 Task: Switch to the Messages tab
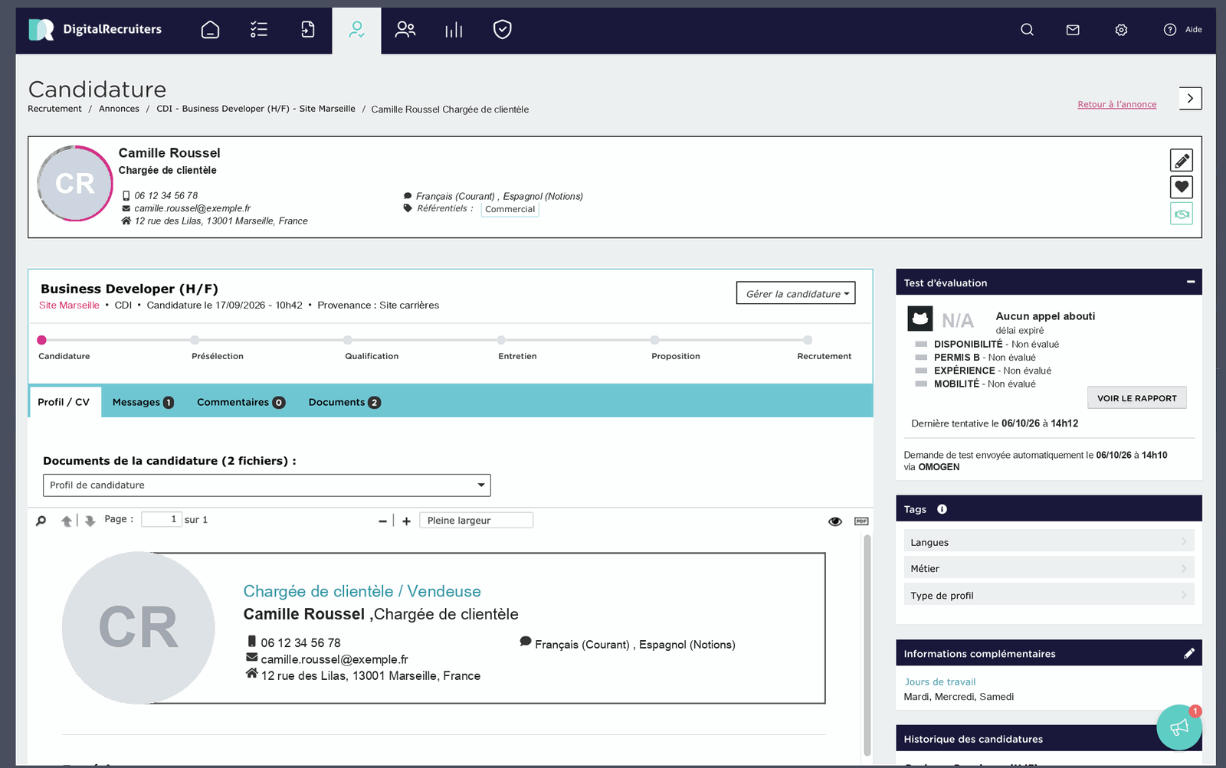[143, 402]
